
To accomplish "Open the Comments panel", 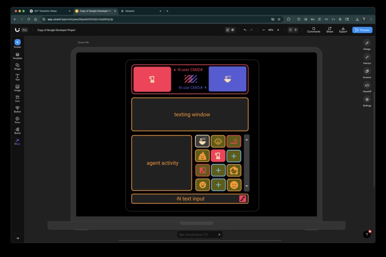I will coord(314,30).
